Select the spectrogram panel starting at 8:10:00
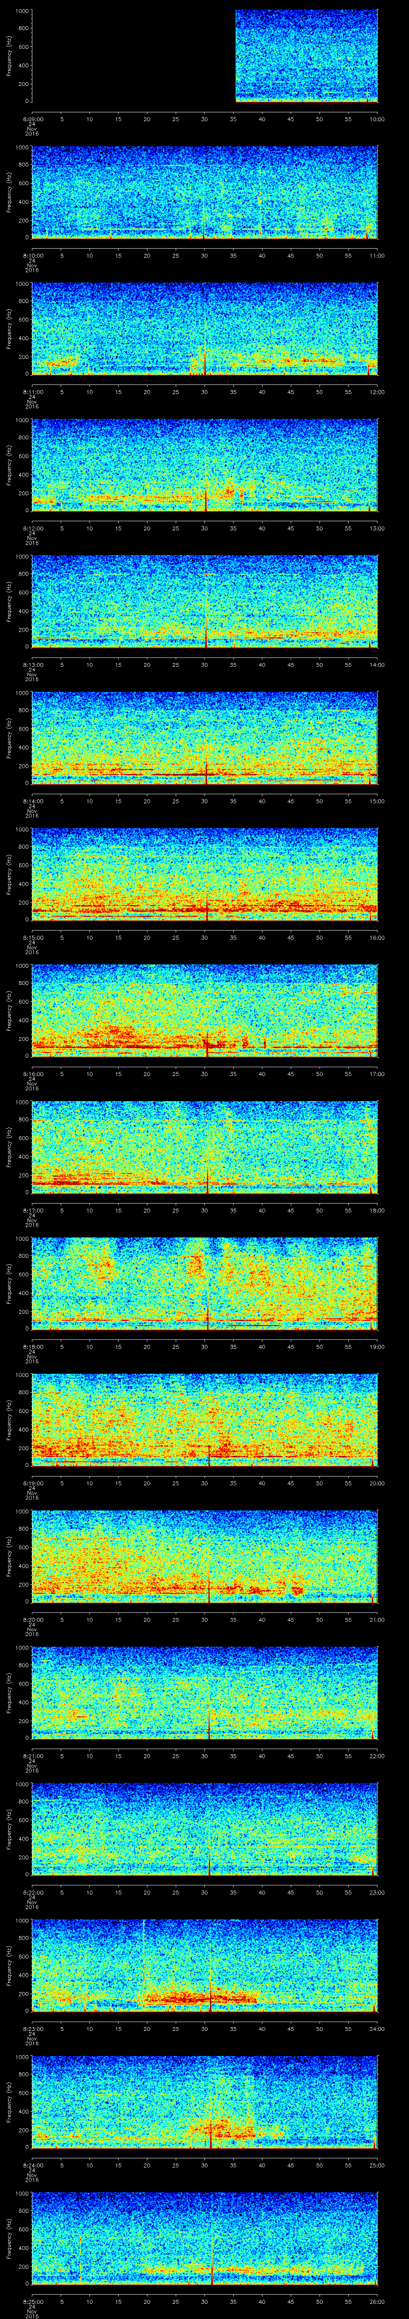This screenshot has height=2319, width=409. tap(205, 193)
